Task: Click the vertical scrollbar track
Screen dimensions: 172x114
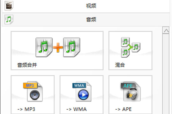Action: (166, 74)
